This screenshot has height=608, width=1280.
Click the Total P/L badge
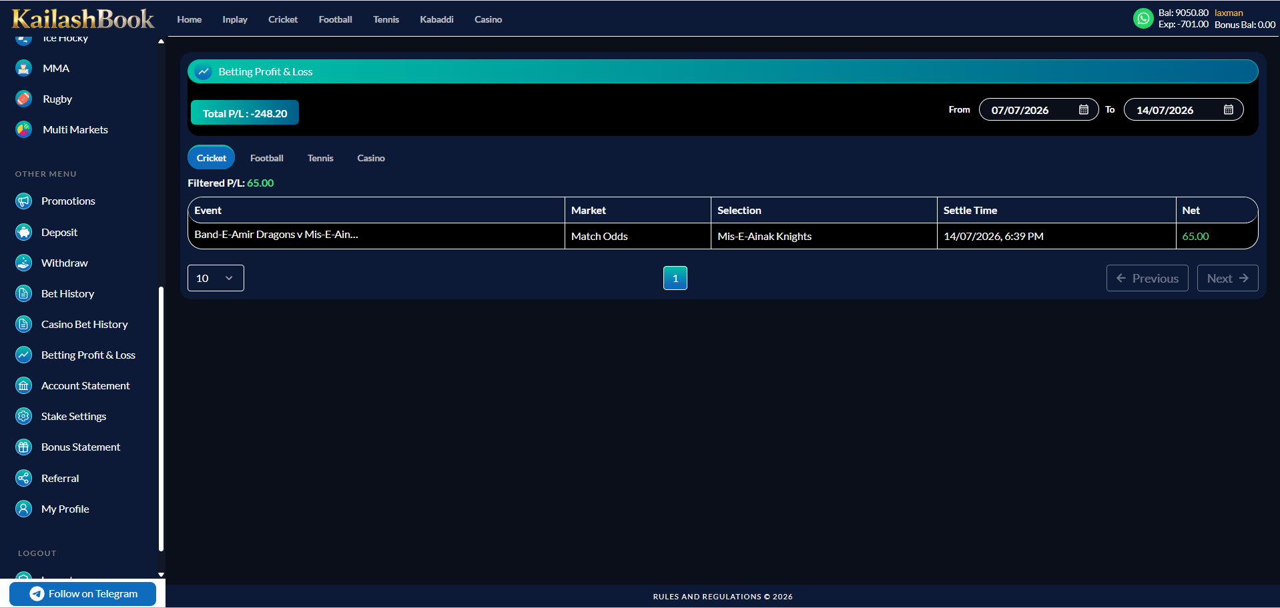245,113
